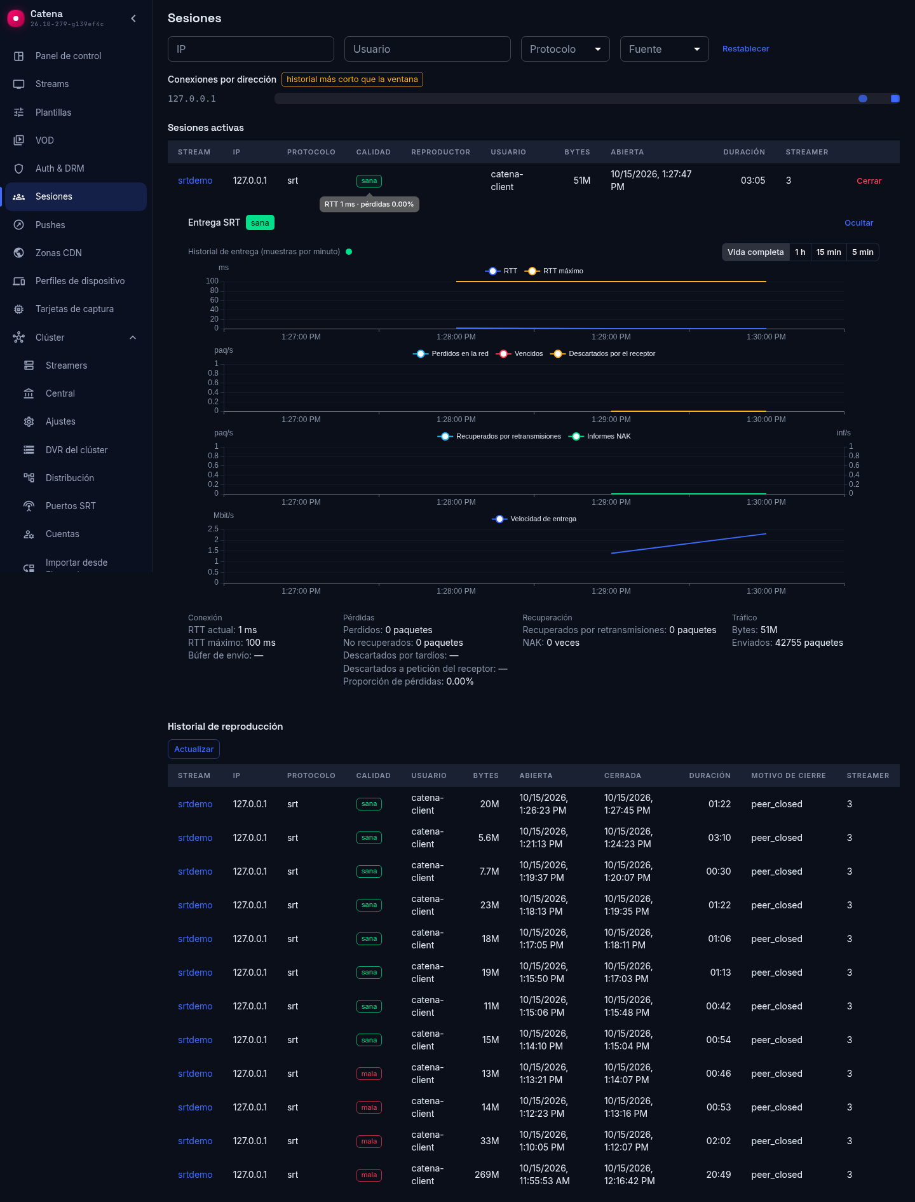Click the round marker on the 127.0.0.1 timeline

[x=863, y=99]
